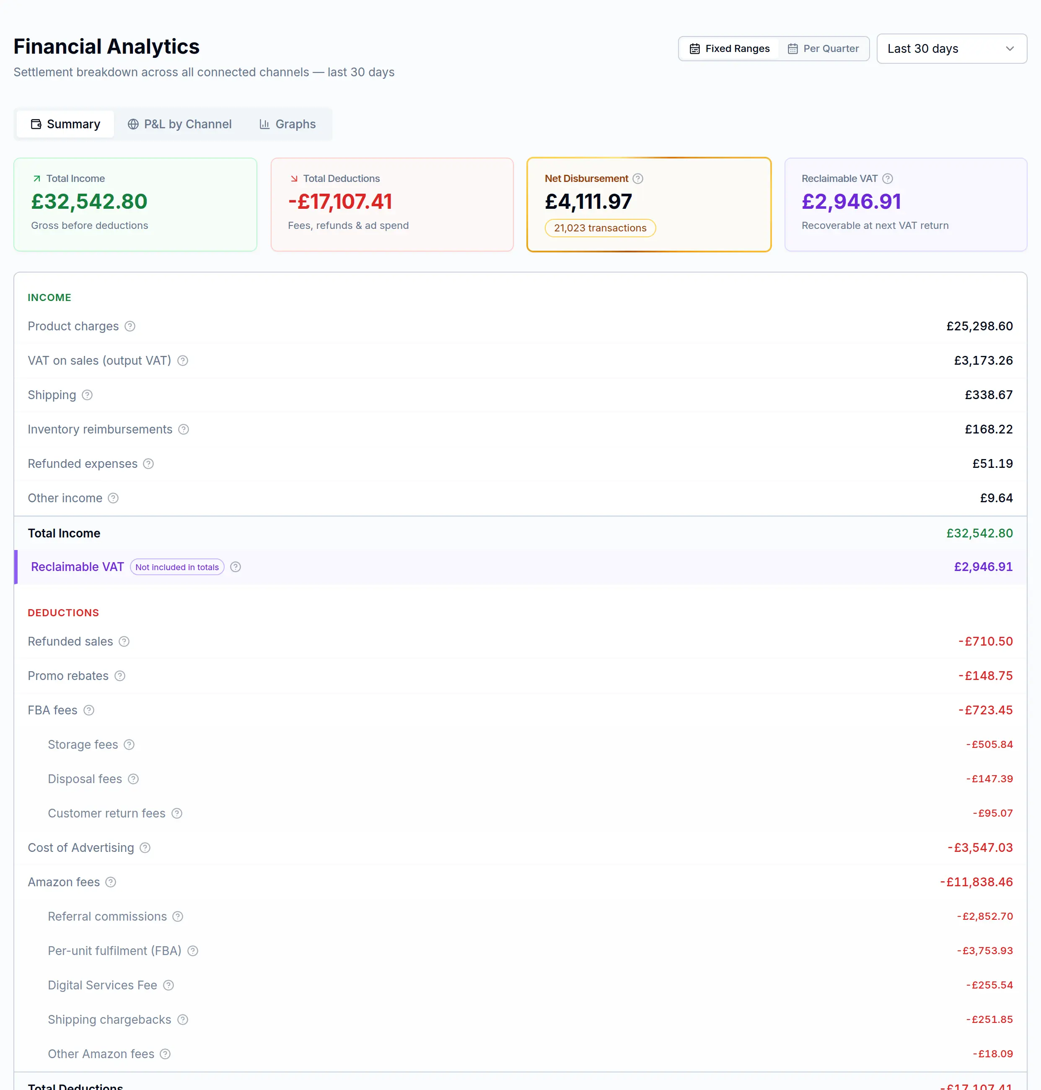This screenshot has height=1090, width=1041.
Task: Select the Summary tab
Action: (65, 125)
